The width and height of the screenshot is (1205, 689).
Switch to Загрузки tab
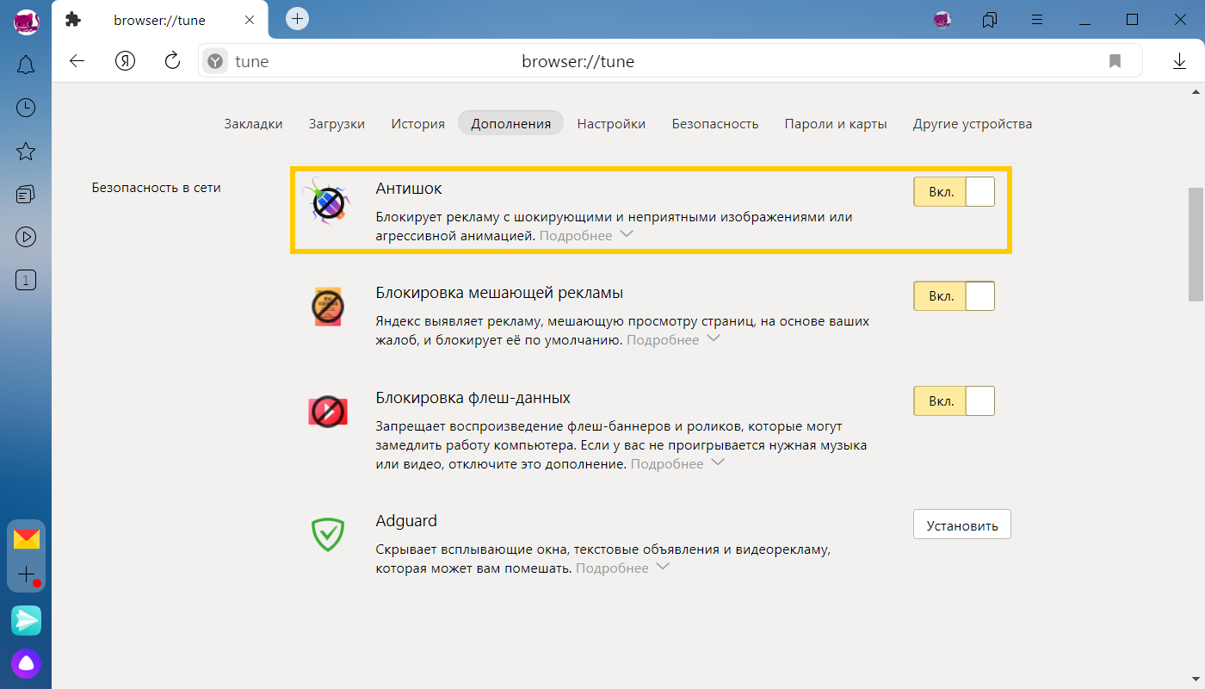click(x=337, y=123)
